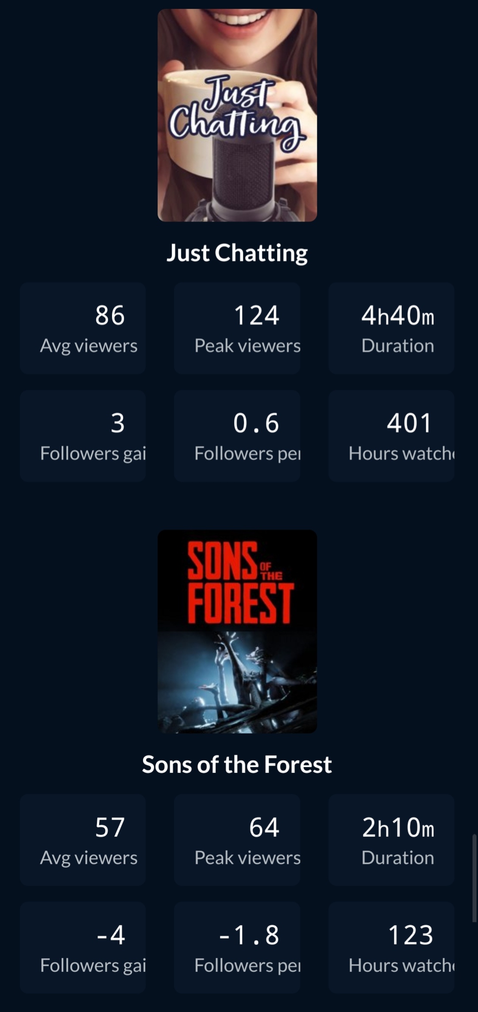
Task: Select the 86 Avg viewers card
Action: pyautogui.click(x=83, y=328)
